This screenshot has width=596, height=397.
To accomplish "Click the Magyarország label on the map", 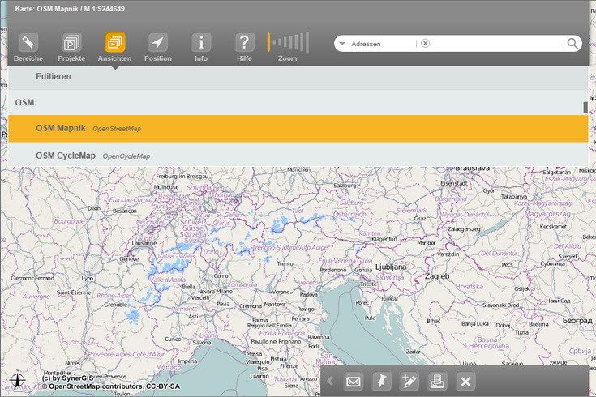I will tap(547, 214).
